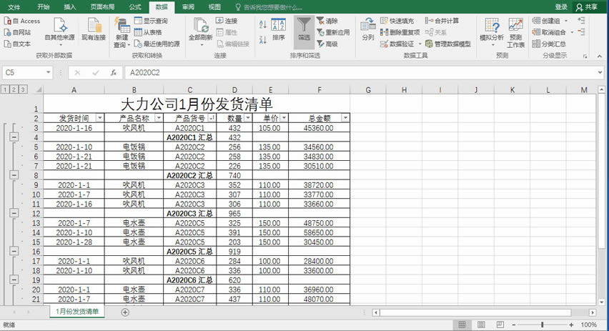The width and height of the screenshot is (609, 331).
Task: Click 删除重复项 remove duplicates
Action: [400, 32]
